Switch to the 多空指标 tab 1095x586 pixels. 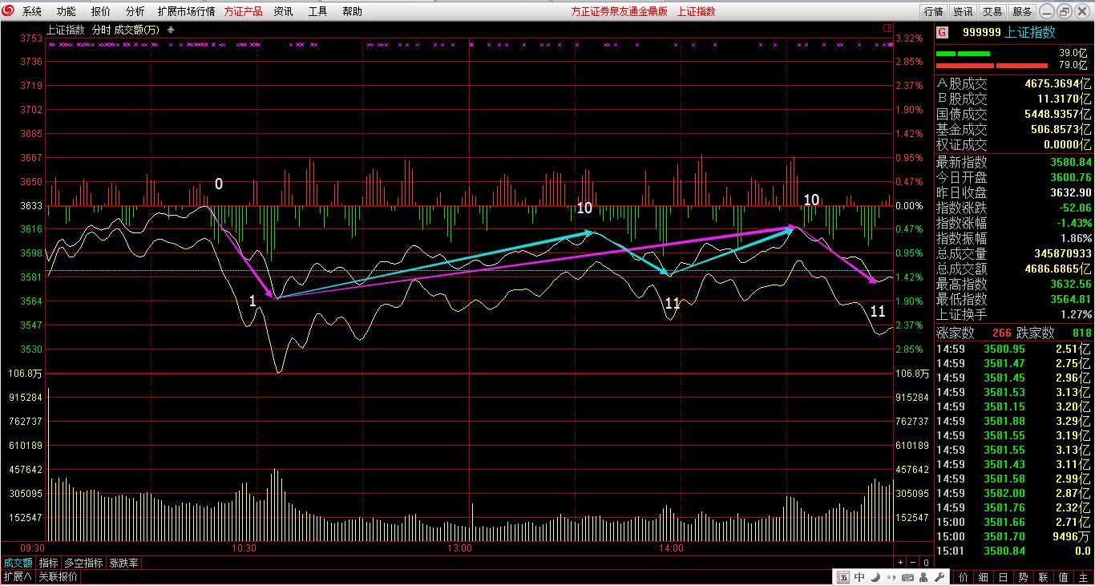point(83,563)
